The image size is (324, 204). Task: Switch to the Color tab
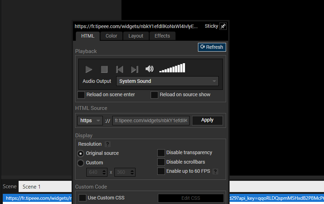[x=111, y=36]
